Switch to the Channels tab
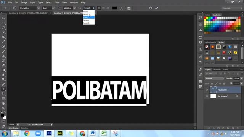The image size is (244, 137). [x=217, y=69]
